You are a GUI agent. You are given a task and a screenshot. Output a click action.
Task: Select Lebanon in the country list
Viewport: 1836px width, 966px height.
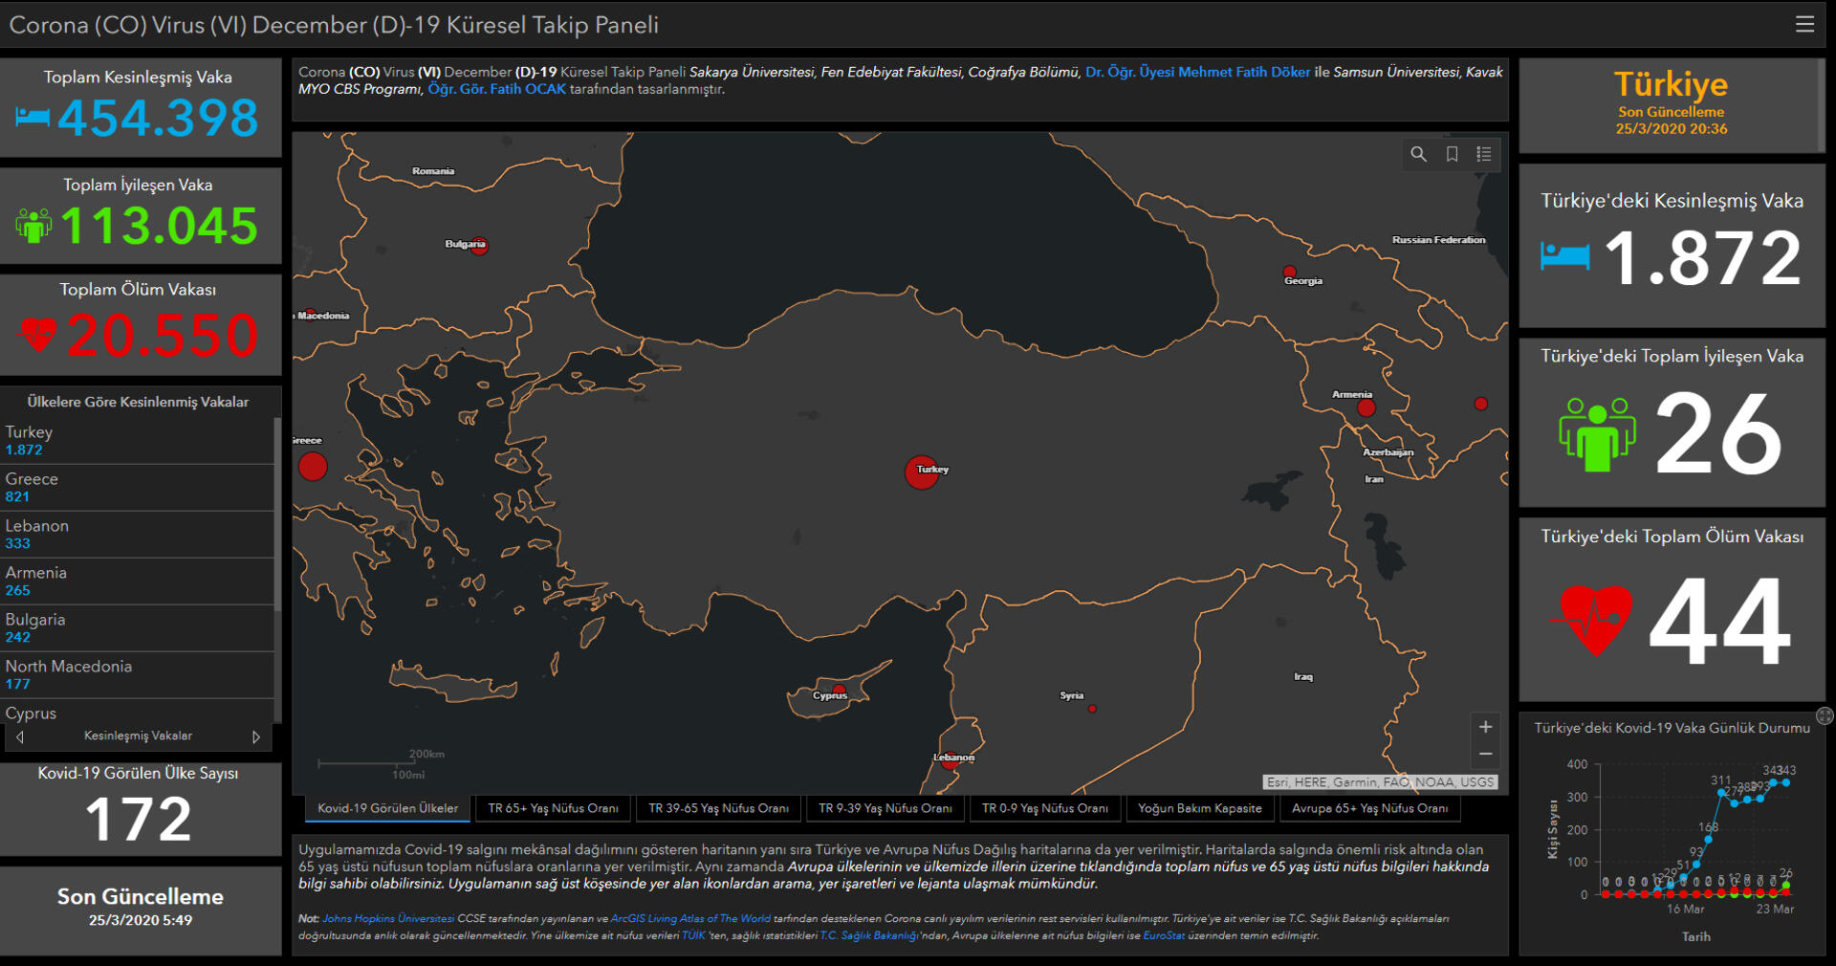point(137,534)
